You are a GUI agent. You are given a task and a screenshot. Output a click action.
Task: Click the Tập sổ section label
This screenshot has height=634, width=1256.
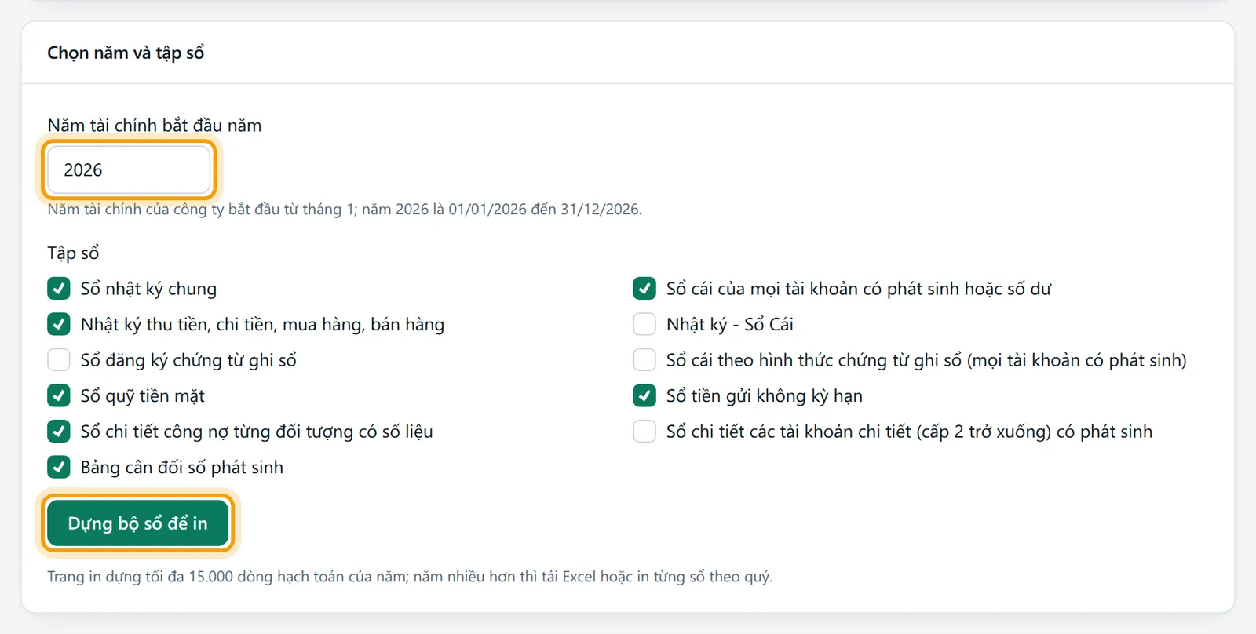[73, 253]
